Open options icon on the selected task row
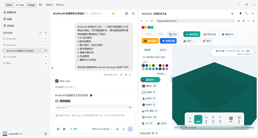This screenshot has height=138, width=258. click(46, 51)
